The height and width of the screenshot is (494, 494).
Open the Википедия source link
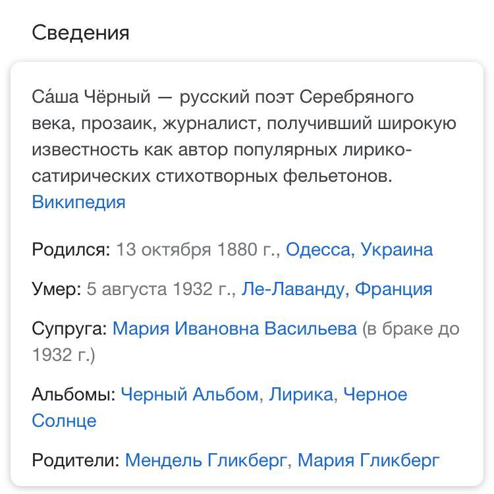coord(78,202)
